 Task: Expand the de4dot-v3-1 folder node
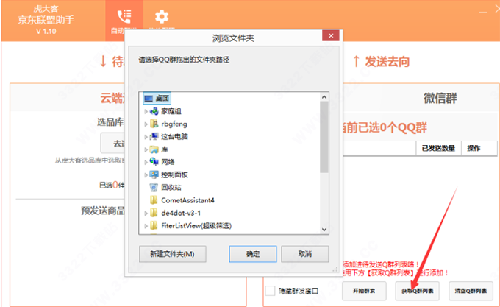point(146,214)
